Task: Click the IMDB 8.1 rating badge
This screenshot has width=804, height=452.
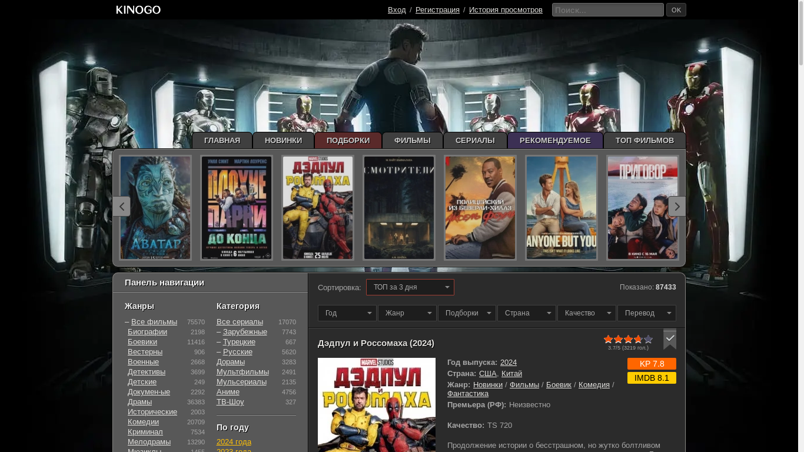Action: (x=652, y=378)
